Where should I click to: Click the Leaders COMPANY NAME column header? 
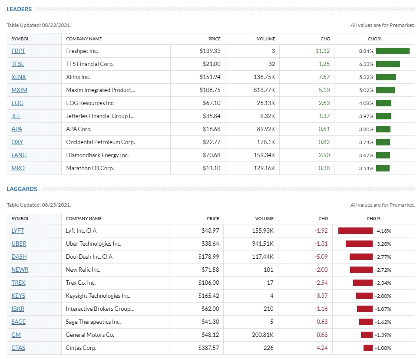(84, 39)
